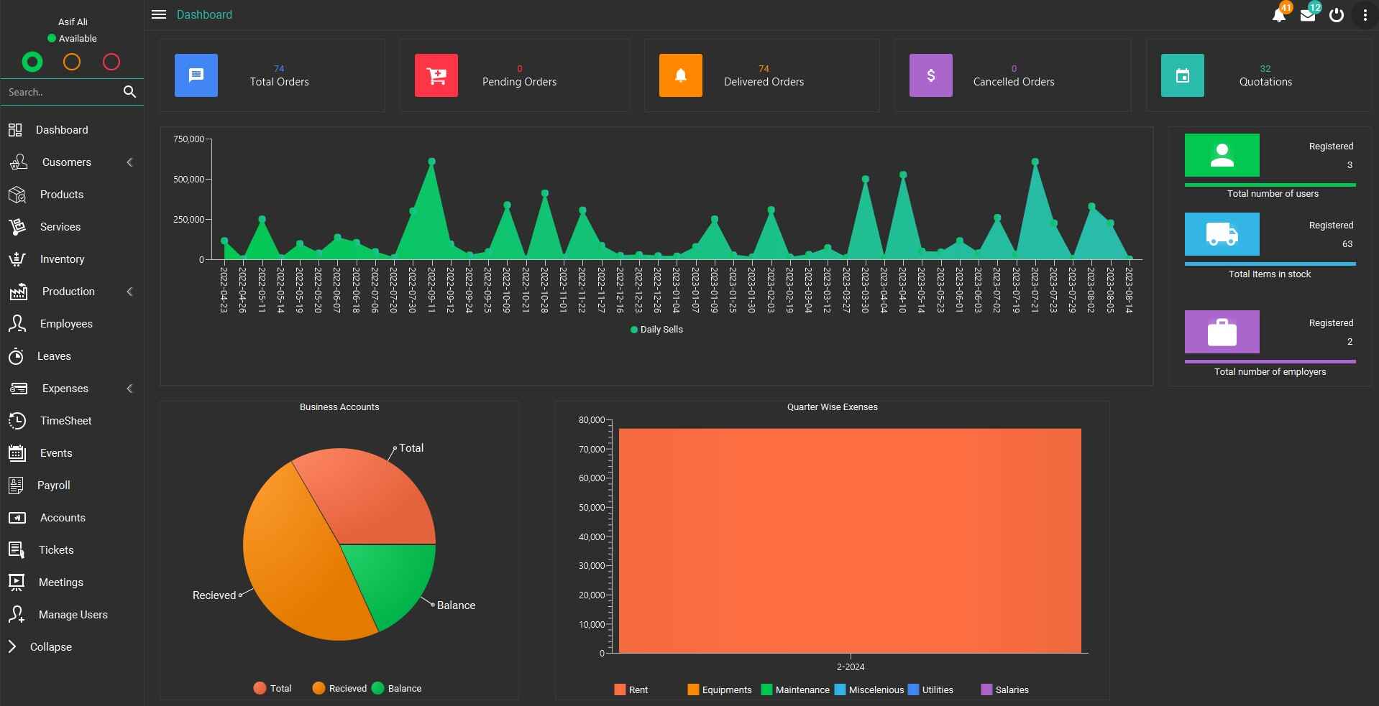The width and height of the screenshot is (1379, 706).
Task: Click the power logout icon
Action: [1336, 15]
